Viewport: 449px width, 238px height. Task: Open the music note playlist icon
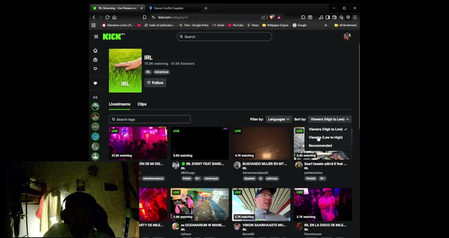point(321,17)
